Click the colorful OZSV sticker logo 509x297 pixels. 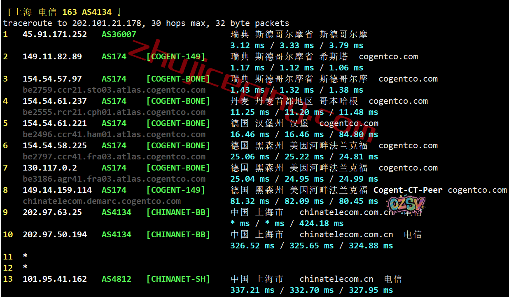[406, 203]
